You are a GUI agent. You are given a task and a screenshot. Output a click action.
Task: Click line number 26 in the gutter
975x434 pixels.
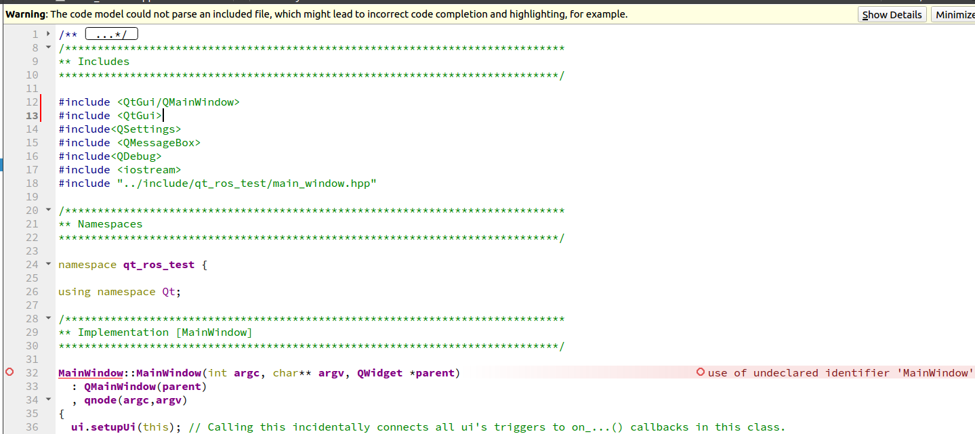click(x=32, y=292)
